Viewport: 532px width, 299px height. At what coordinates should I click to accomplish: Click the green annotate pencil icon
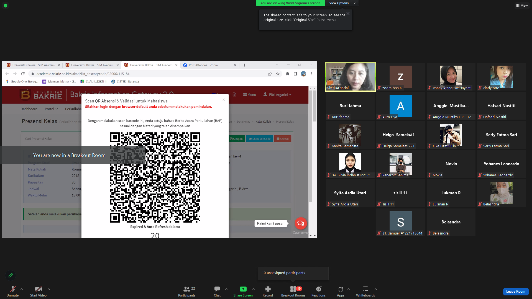[x=11, y=275]
